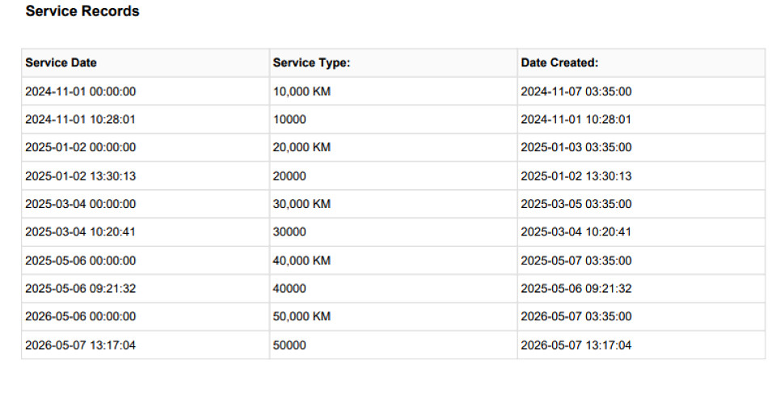Click the Service Records heading
The width and height of the screenshot is (776, 394).
pos(82,11)
